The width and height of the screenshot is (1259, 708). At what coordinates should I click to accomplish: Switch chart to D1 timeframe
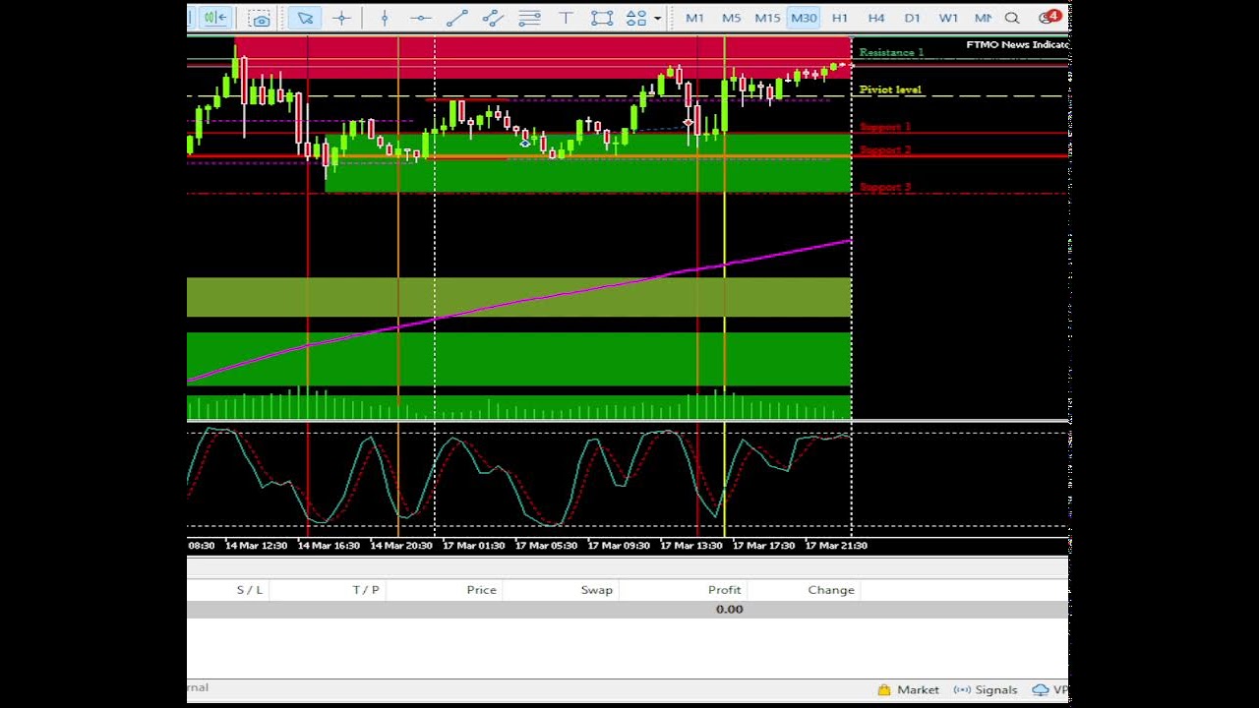pos(912,18)
